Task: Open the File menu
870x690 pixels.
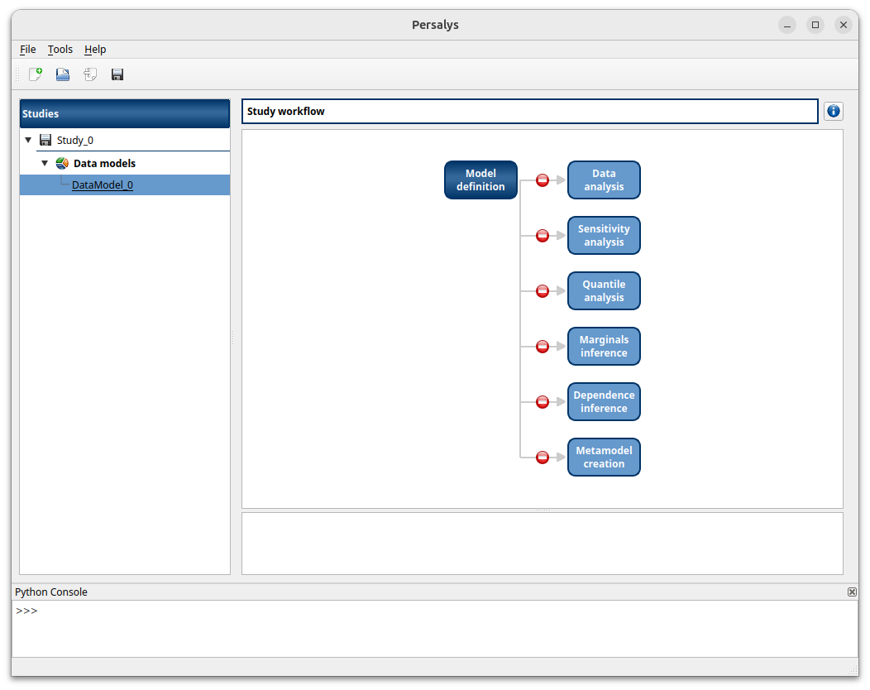Action: (27, 49)
